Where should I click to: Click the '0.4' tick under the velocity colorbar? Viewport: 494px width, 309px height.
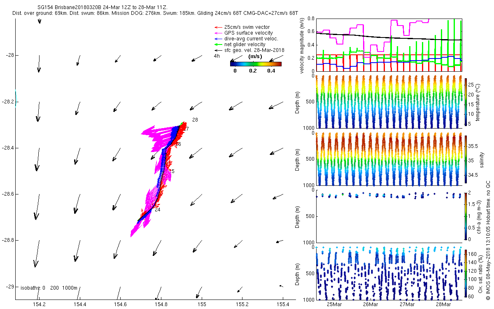(271, 70)
